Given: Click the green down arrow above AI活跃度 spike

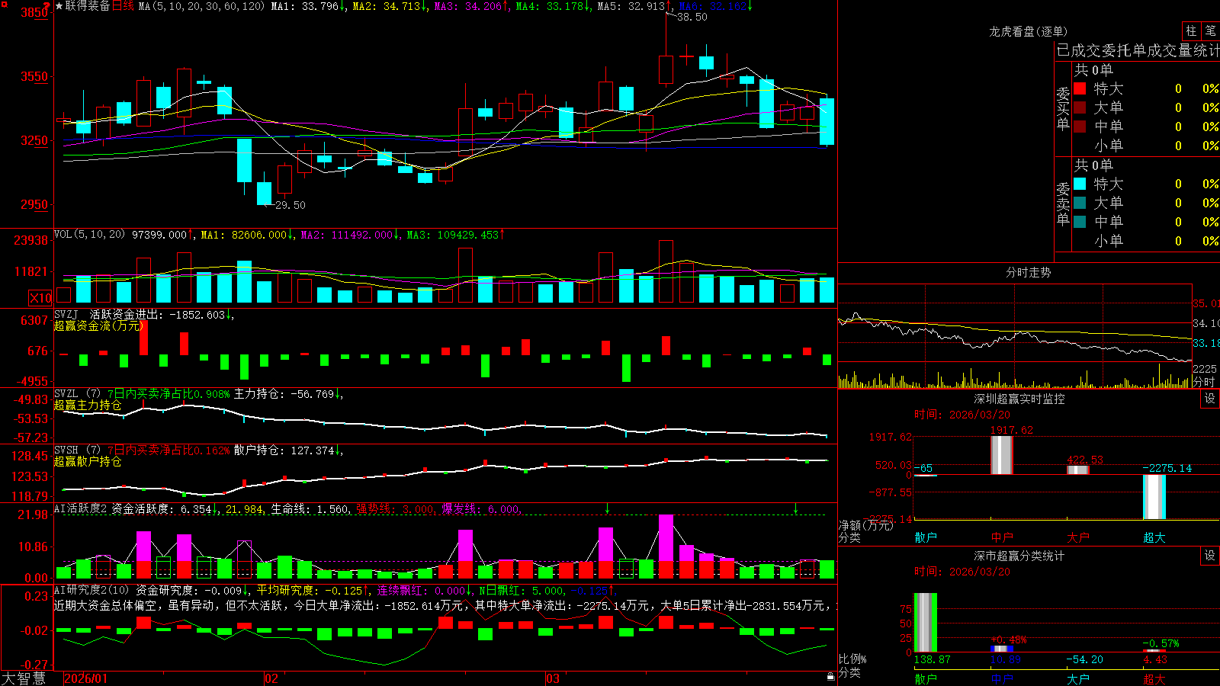Looking at the screenshot, I should point(608,508).
